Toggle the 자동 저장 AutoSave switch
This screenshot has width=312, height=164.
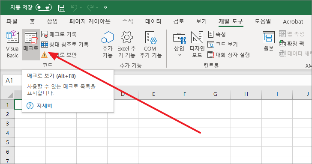(44, 8)
